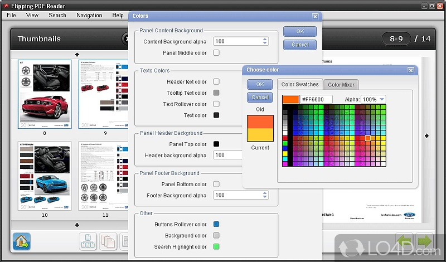
Task: Click the Old orange color preview
Action: tap(260, 122)
